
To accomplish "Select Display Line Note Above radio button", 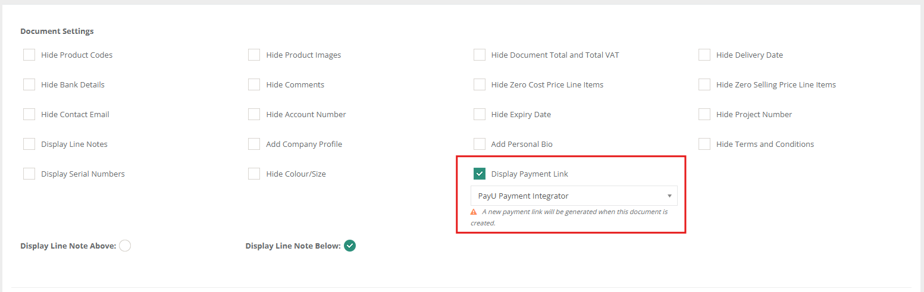I will 125,246.
